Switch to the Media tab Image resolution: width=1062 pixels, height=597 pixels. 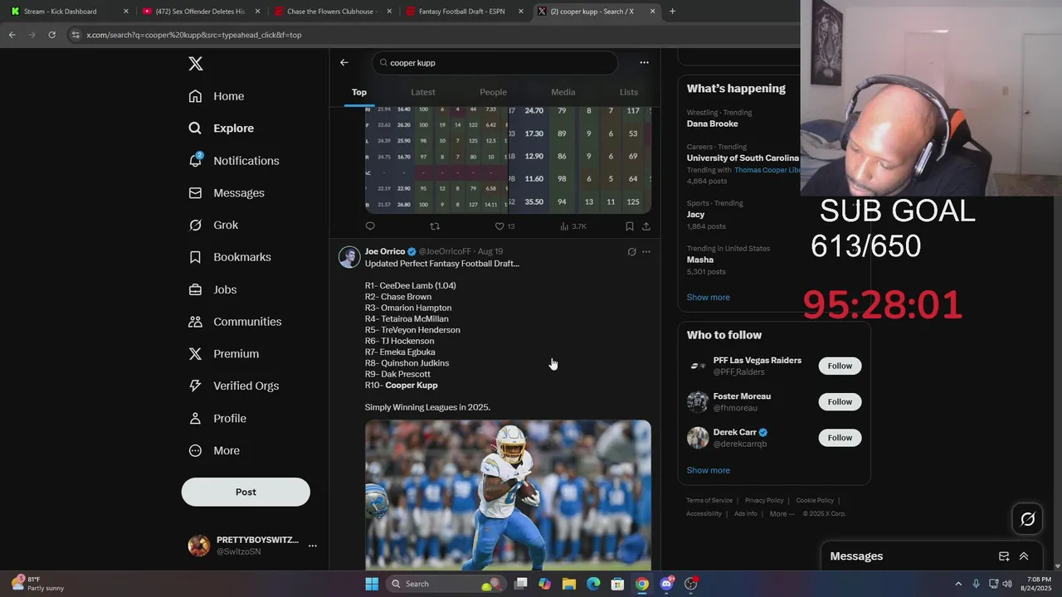click(563, 92)
